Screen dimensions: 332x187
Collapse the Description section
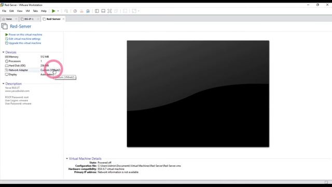coord(4,84)
